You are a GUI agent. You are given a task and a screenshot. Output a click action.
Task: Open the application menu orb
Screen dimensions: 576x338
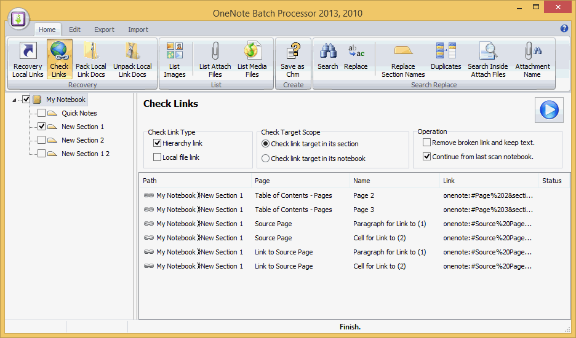[18, 18]
